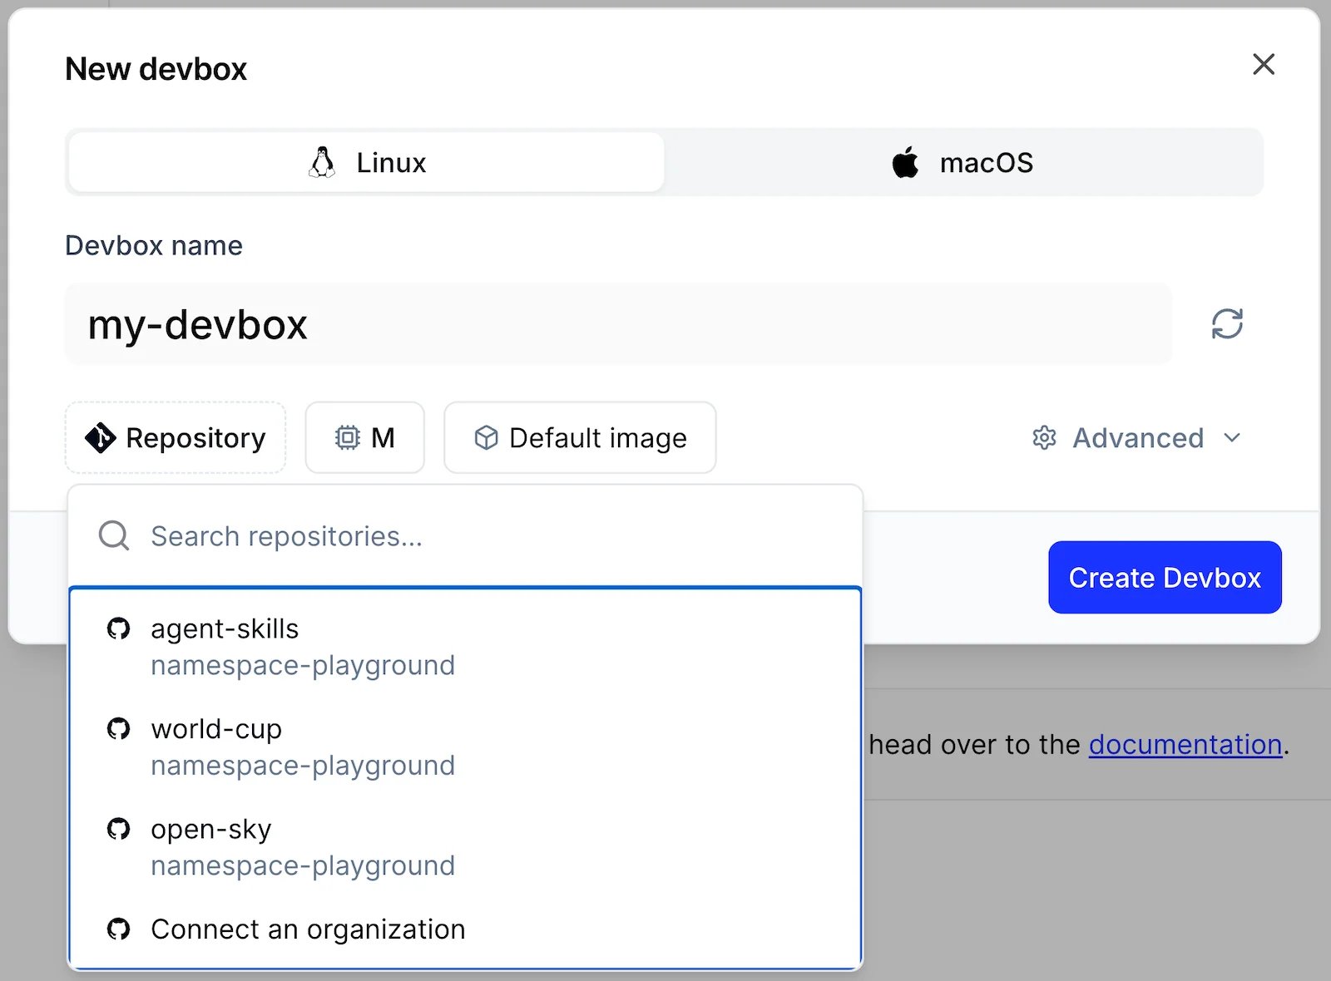1331x981 pixels.
Task: Click namespace-playground under open-sky
Action: coord(303,865)
